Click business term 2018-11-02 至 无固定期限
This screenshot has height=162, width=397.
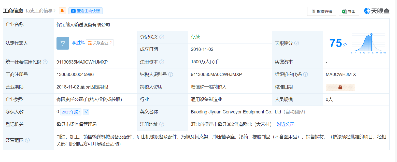[82, 87]
